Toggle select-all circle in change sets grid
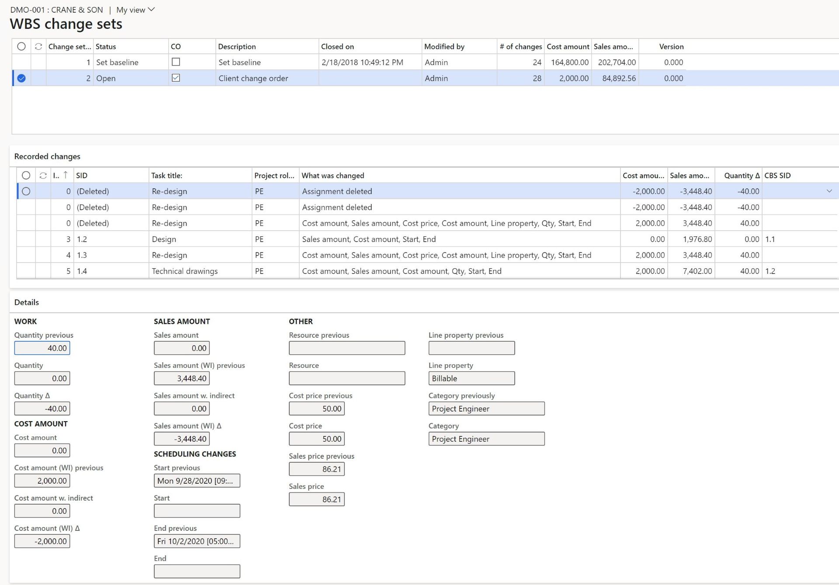 [21, 46]
